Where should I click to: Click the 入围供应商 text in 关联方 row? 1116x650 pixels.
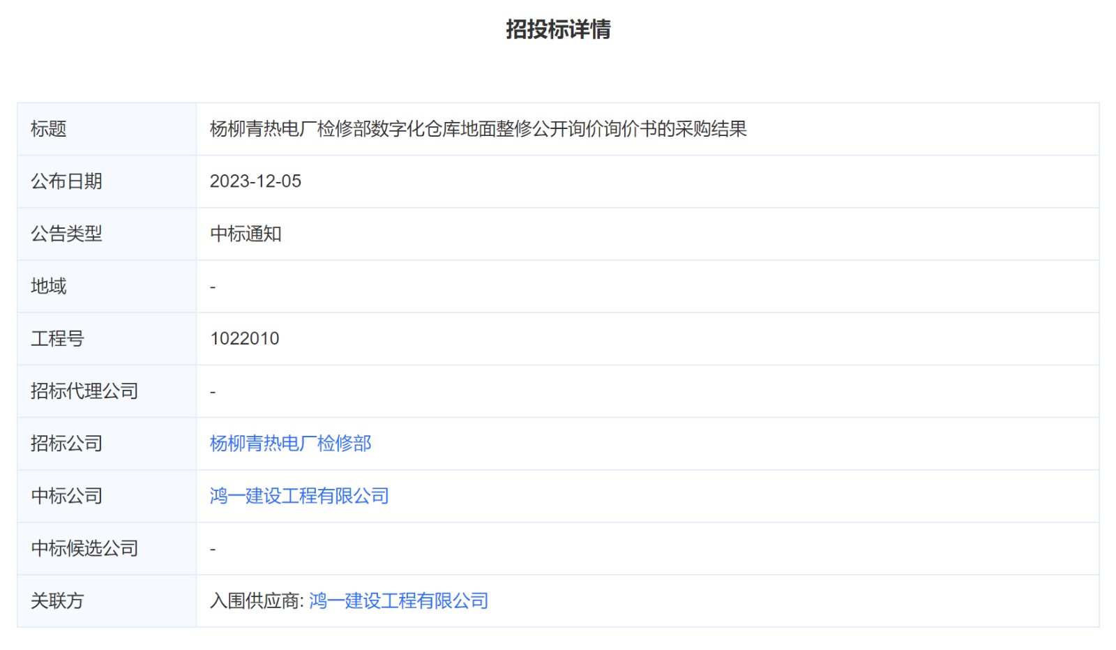[255, 600]
